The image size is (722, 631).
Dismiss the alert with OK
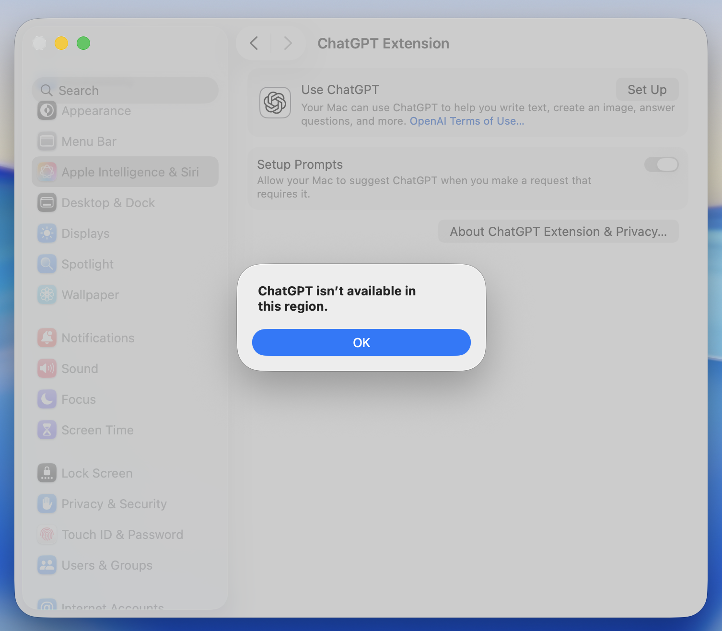click(x=361, y=342)
